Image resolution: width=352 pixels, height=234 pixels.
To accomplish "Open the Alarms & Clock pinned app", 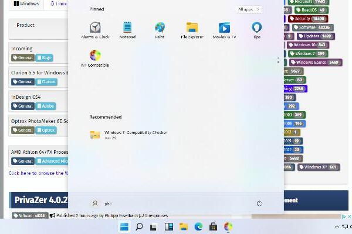I will [x=95, y=30].
